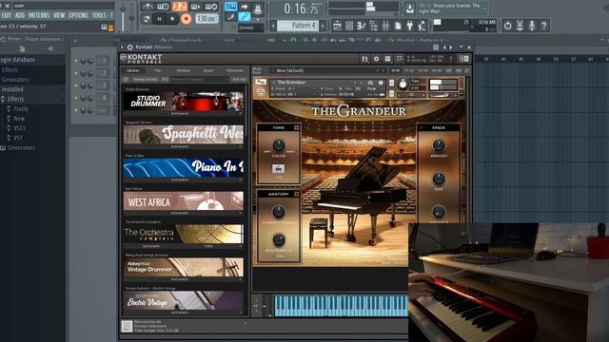Open the Studio Drummer library banner
Screen dimensions: 609x342
[x=184, y=102]
